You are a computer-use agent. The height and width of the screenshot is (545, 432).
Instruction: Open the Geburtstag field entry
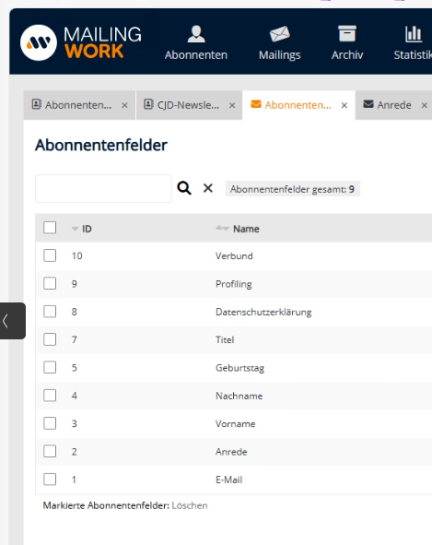[240, 368]
